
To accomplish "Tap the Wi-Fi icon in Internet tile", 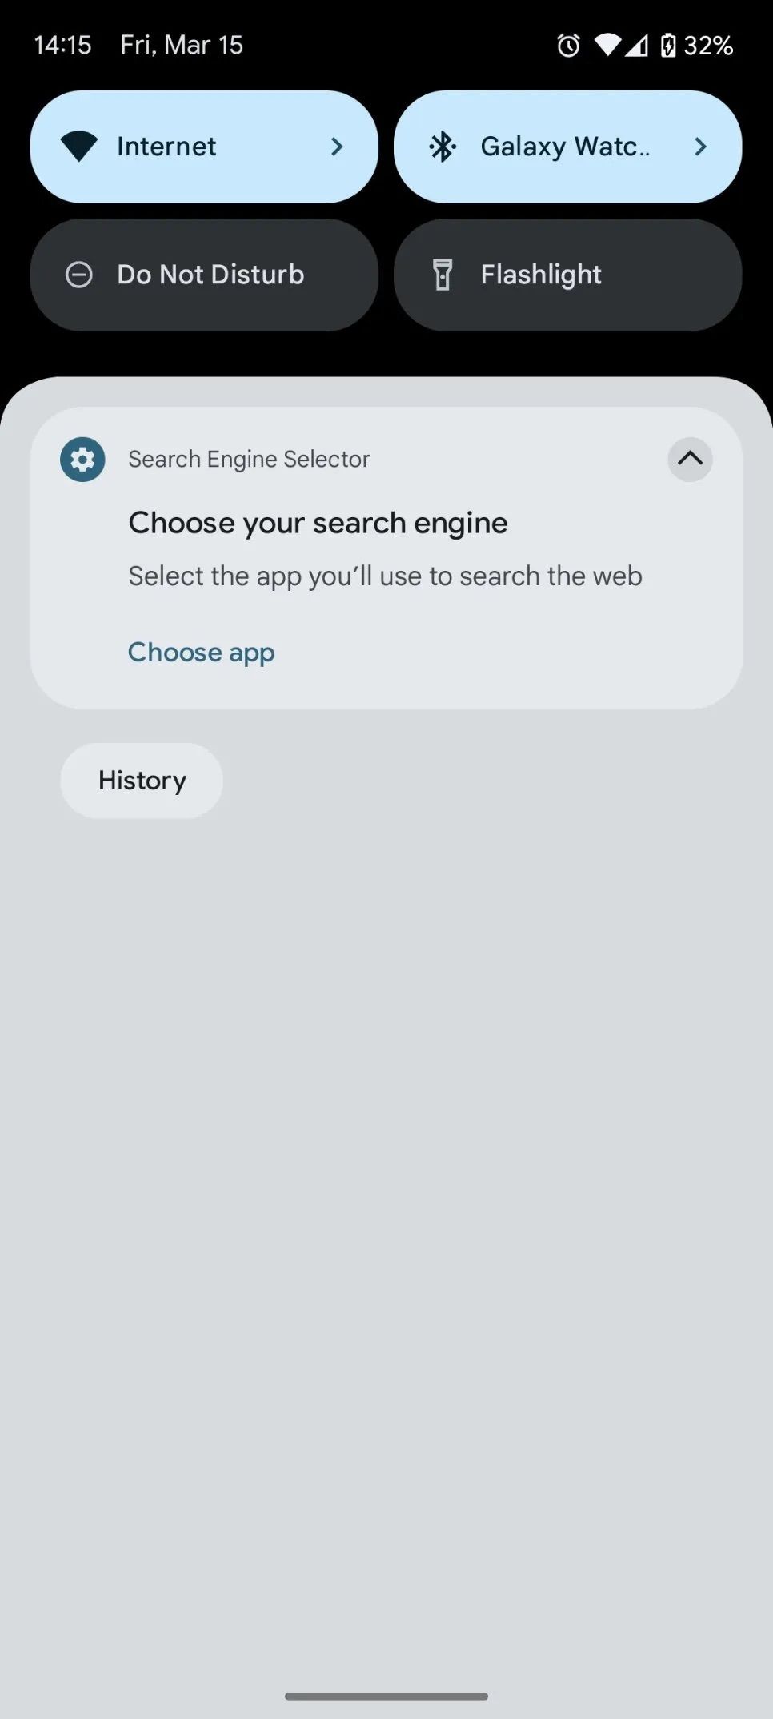I will click(79, 147).
